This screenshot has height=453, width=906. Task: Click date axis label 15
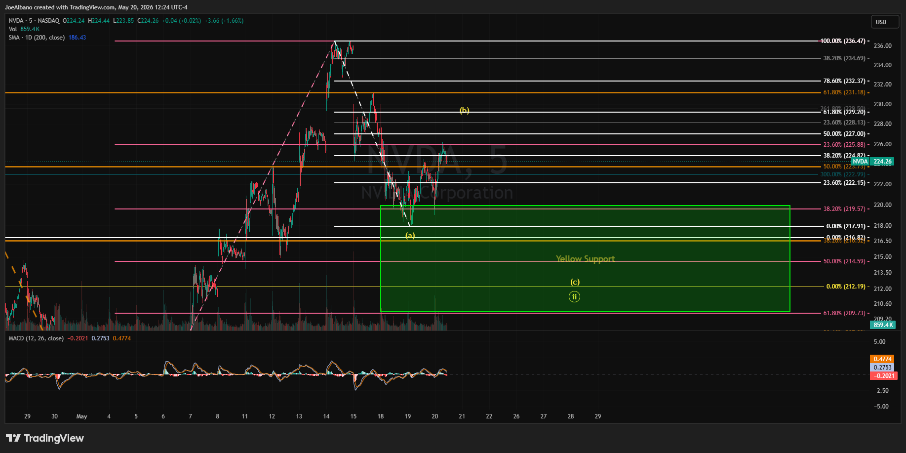point(354,416)
